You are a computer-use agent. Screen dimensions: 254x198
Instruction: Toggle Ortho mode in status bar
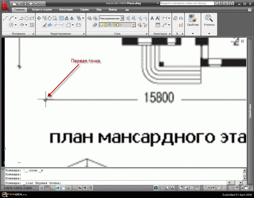[52, 188]
